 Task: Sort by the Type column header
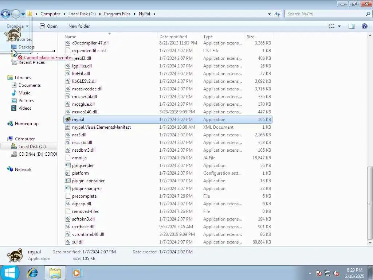(x=208, y=37)
